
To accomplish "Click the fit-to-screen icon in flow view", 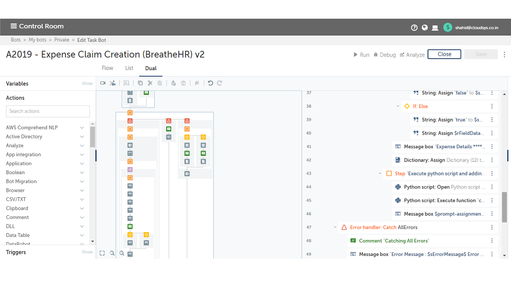I will [x=102, y=253].
